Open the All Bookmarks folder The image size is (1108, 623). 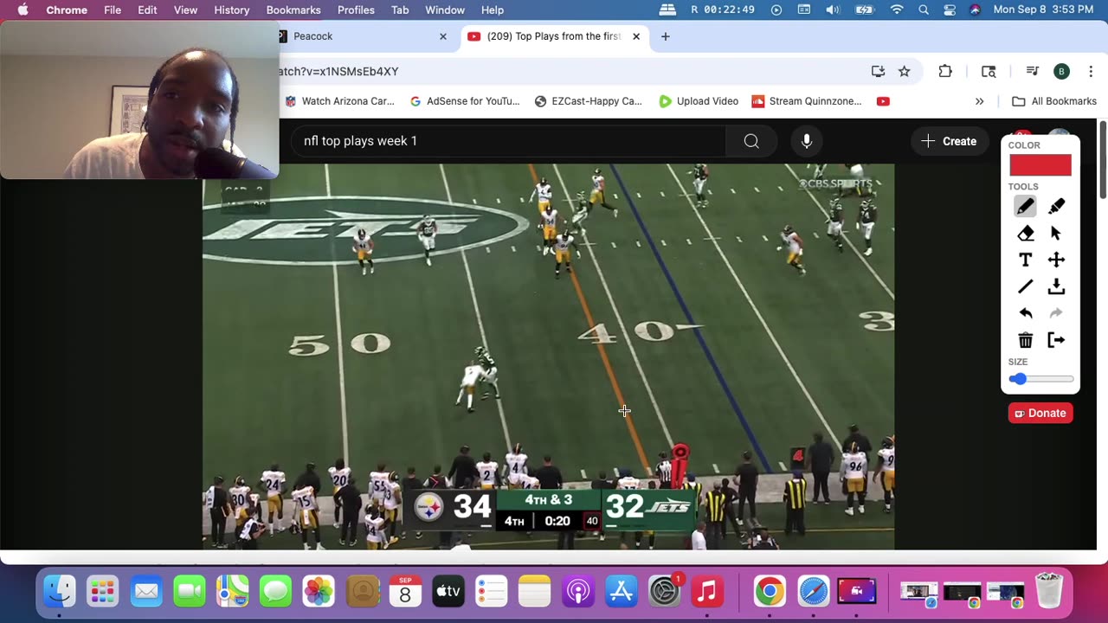click(1054, 101)
